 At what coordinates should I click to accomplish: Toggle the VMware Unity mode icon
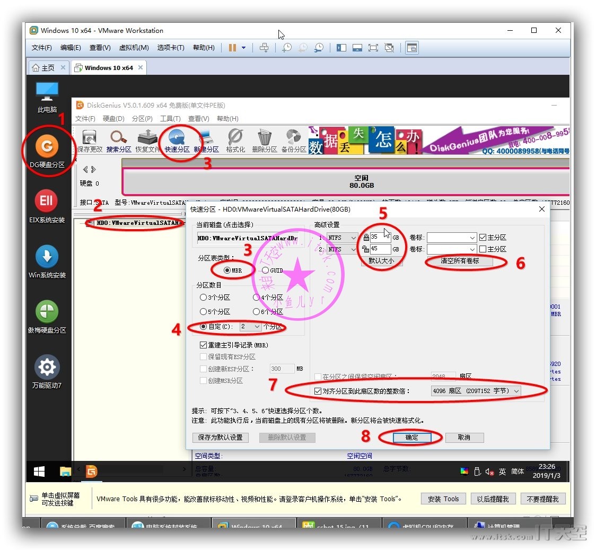[x=389, y=48]
